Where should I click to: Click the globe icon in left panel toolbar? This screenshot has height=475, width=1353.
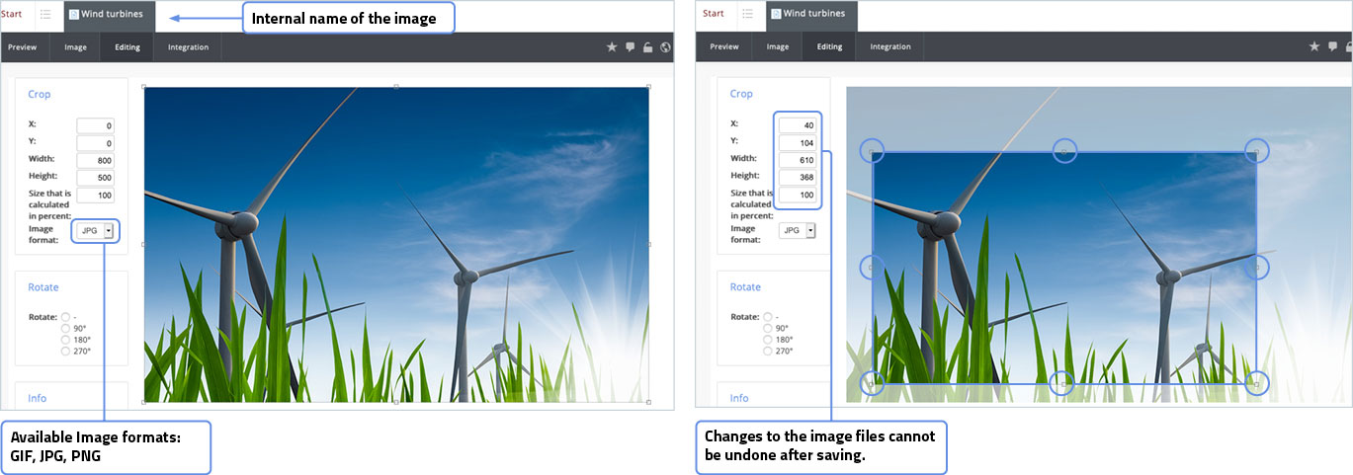coord(665,47)
